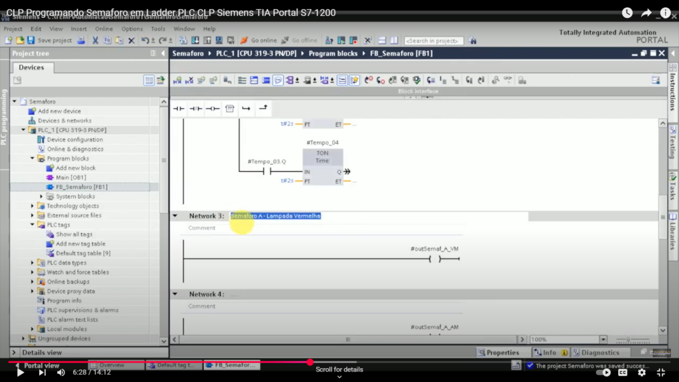
Task: Click the Open project folder icon
Action: 20,40
